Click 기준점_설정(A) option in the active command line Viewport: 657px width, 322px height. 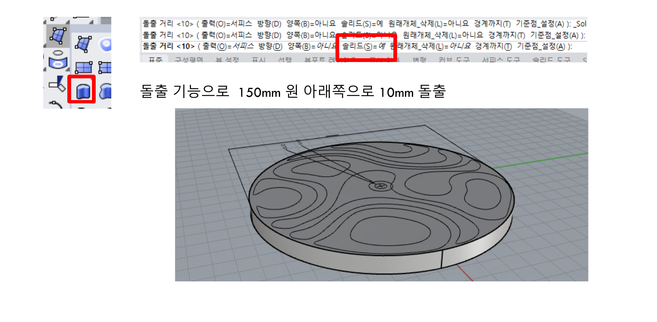click(541, 46)
